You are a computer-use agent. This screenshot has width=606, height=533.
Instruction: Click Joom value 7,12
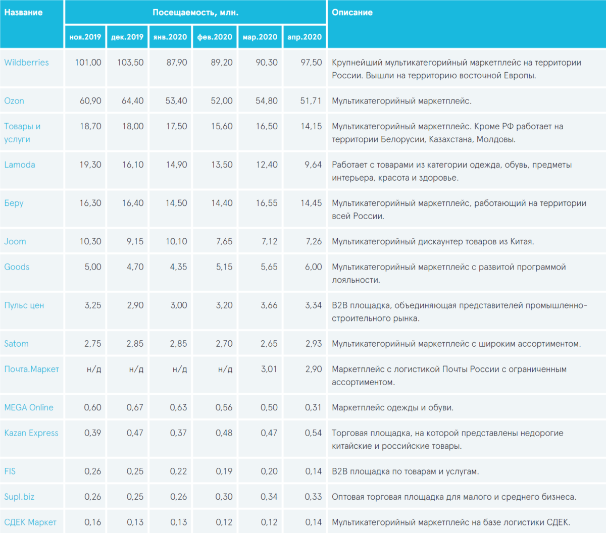pyautogui.click(x=269, y=241)
